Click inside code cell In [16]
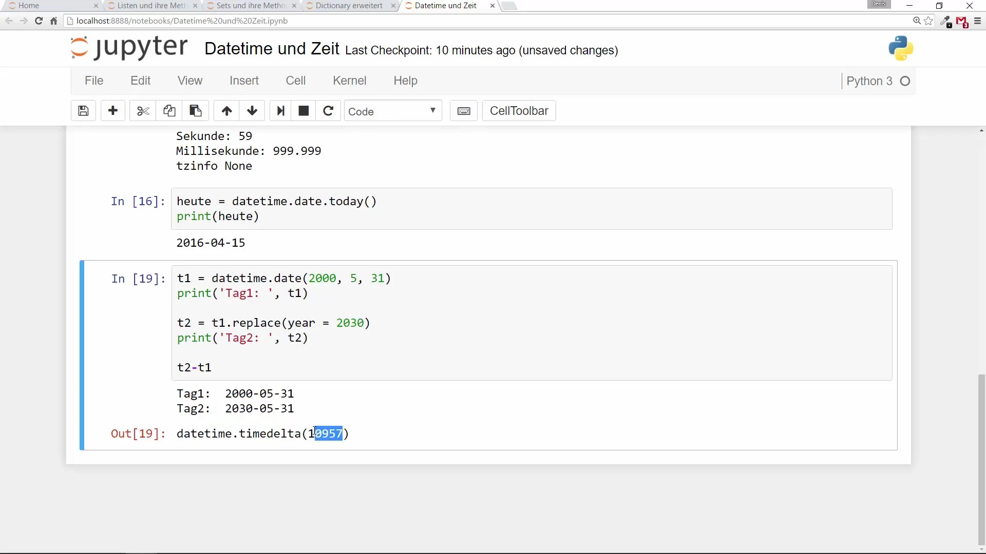The image size is (986, 554). pos(532,209)
